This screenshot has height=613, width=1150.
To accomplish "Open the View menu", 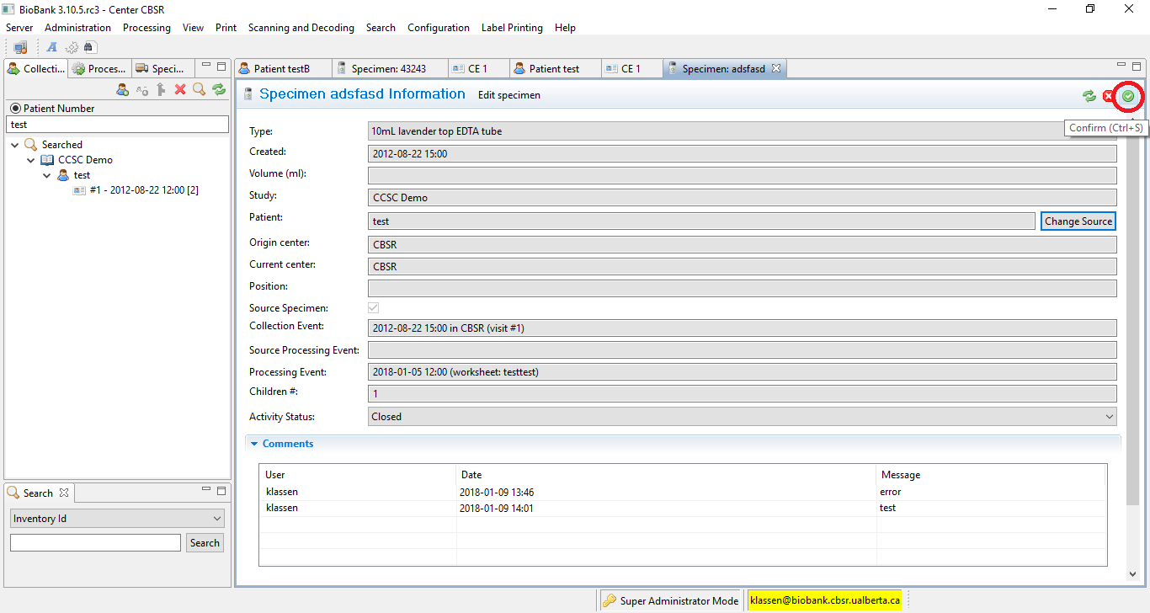I will click(193, 28).
